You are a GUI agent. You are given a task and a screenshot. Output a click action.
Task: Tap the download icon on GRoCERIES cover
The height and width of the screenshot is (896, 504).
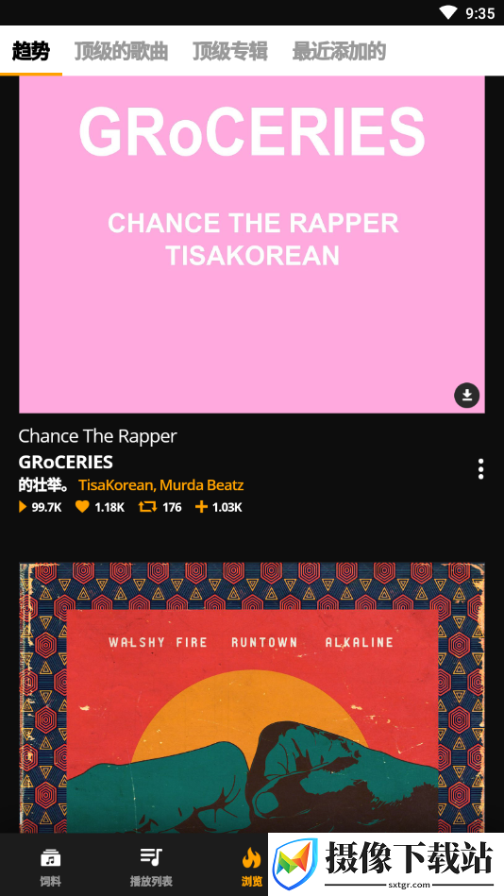(x=467, y=395)
